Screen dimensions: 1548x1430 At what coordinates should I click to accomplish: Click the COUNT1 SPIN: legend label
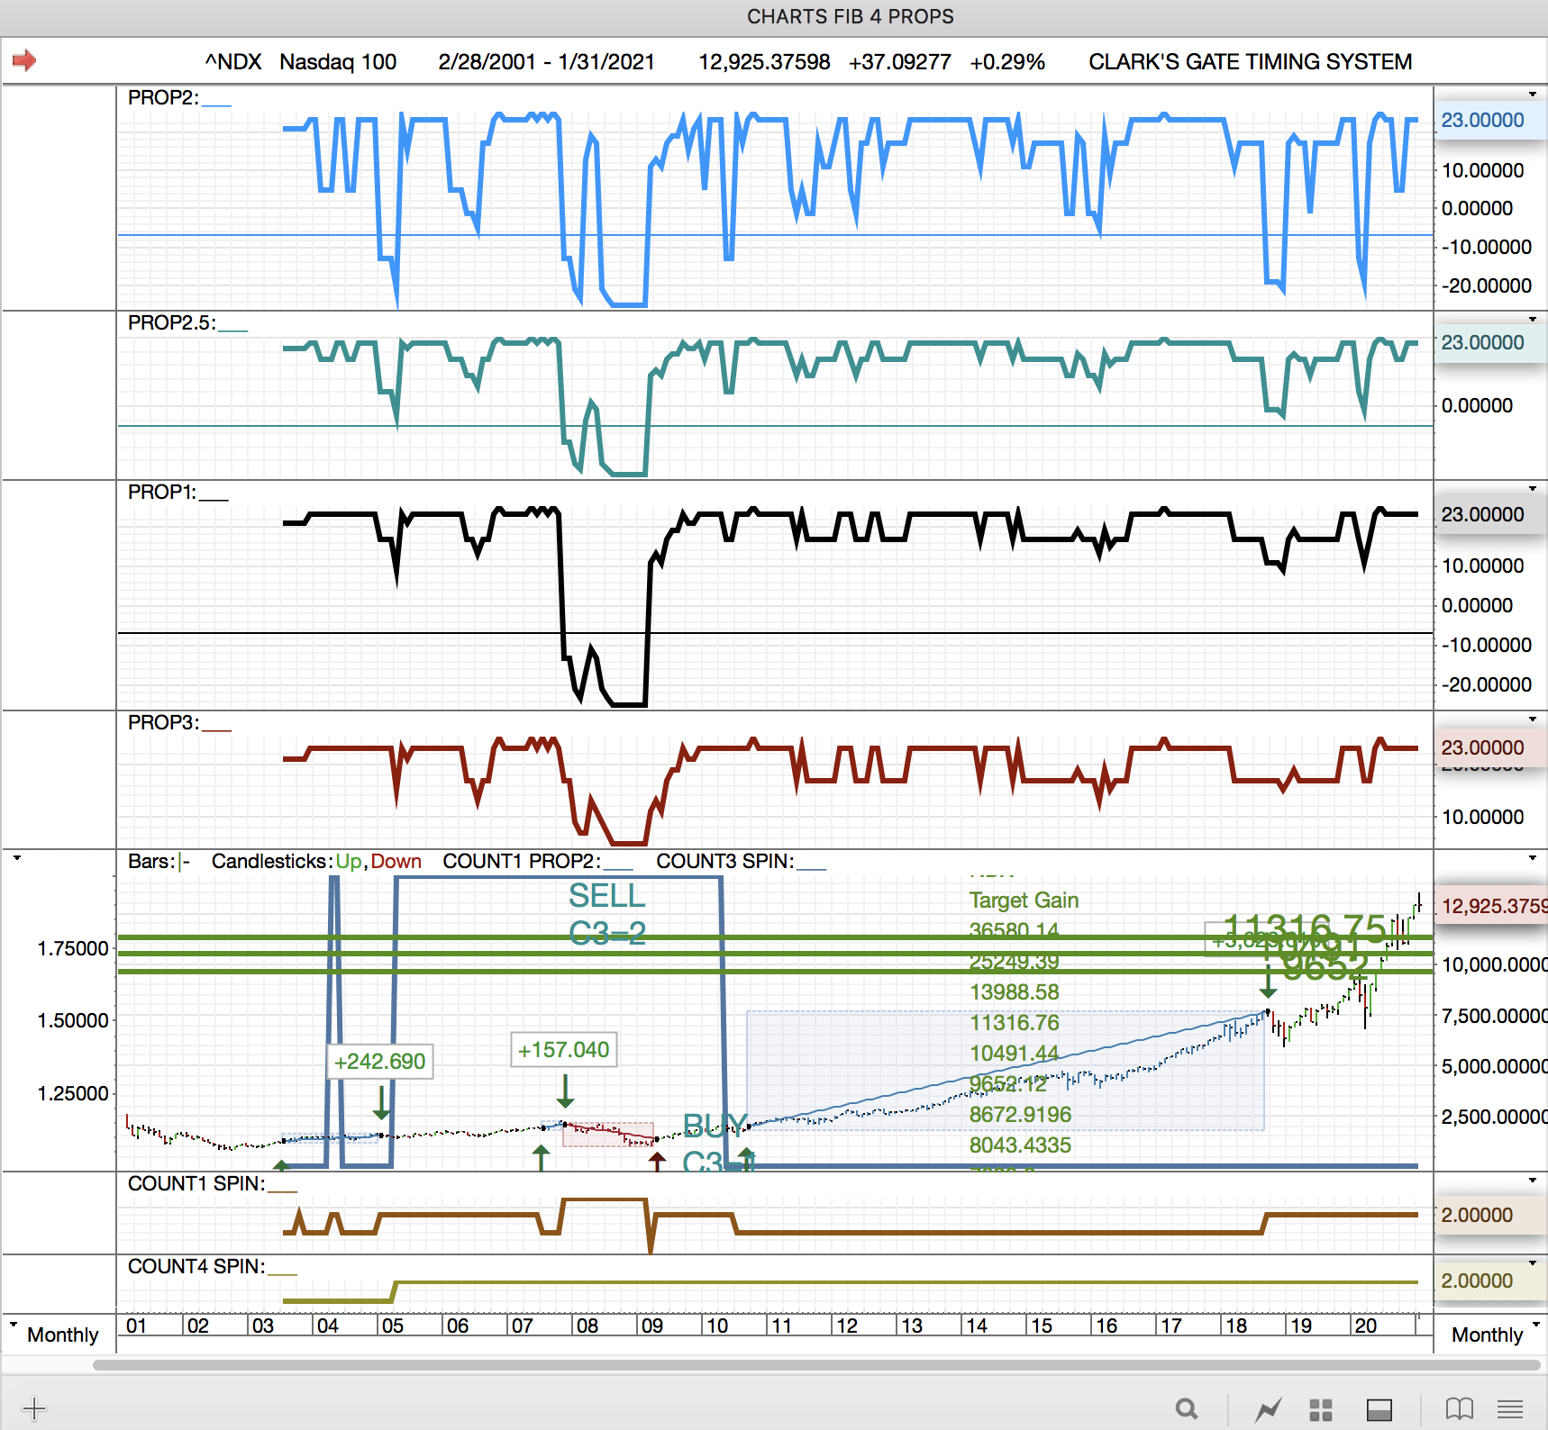pos(196,1183)
